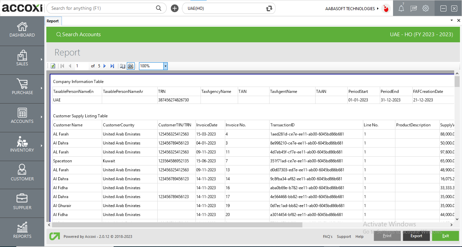Select the Report tab
Screen dimensions: 462x247
point(53,21)
